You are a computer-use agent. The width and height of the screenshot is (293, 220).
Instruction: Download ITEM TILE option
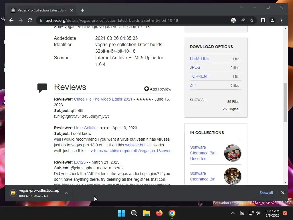(x=199, y=58)
